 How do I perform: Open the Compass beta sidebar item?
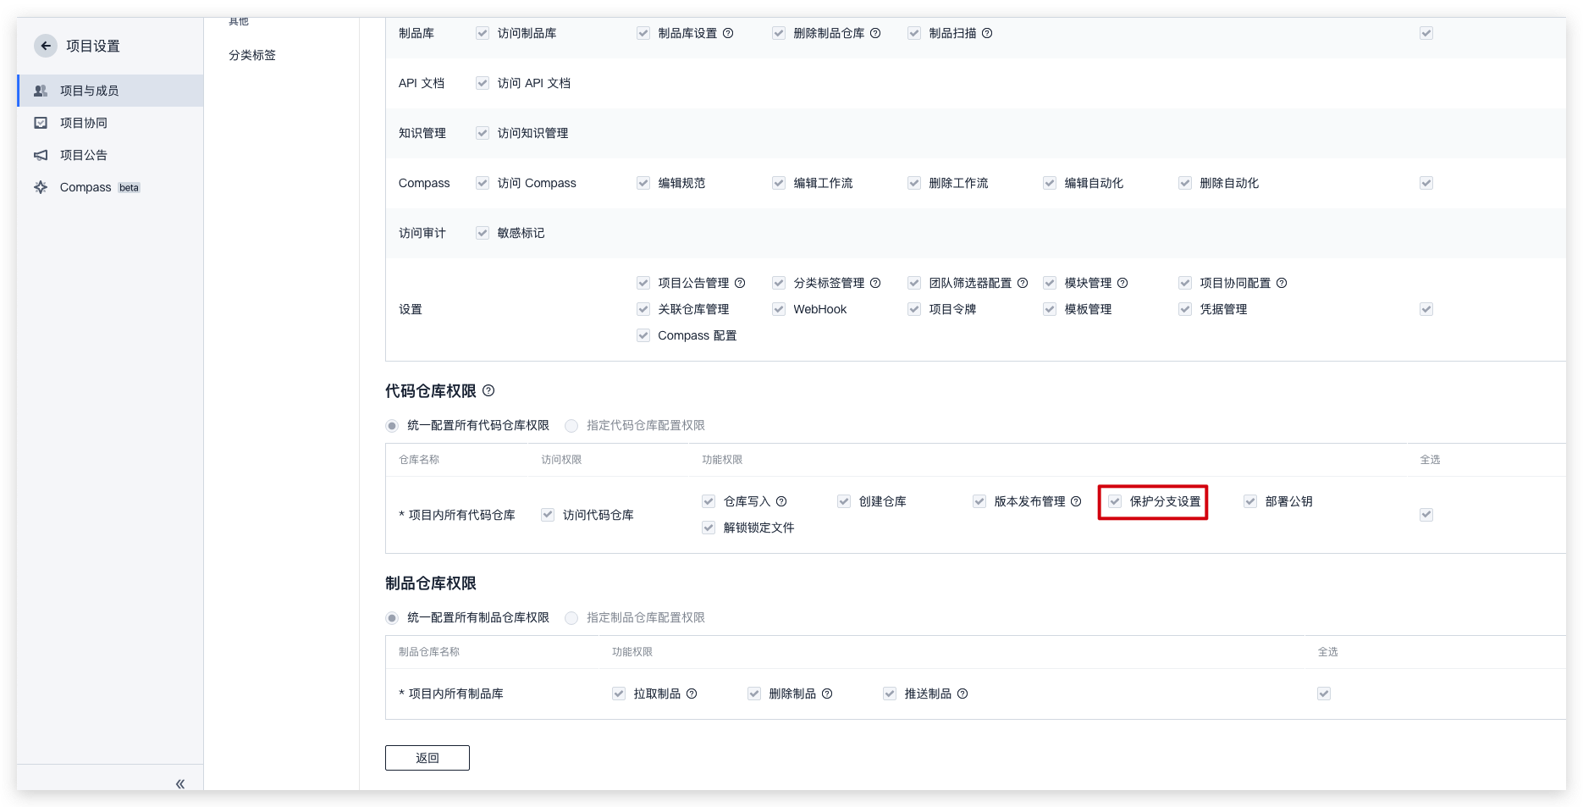click(x=85, y=187)
